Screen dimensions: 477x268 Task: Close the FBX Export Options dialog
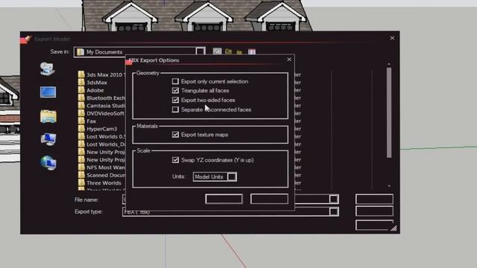289,60
